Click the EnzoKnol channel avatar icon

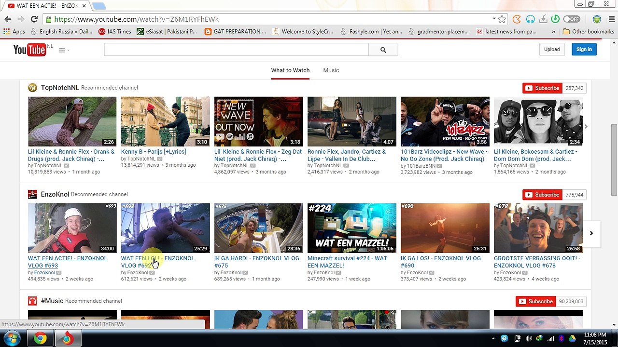[x=32, y=194]
